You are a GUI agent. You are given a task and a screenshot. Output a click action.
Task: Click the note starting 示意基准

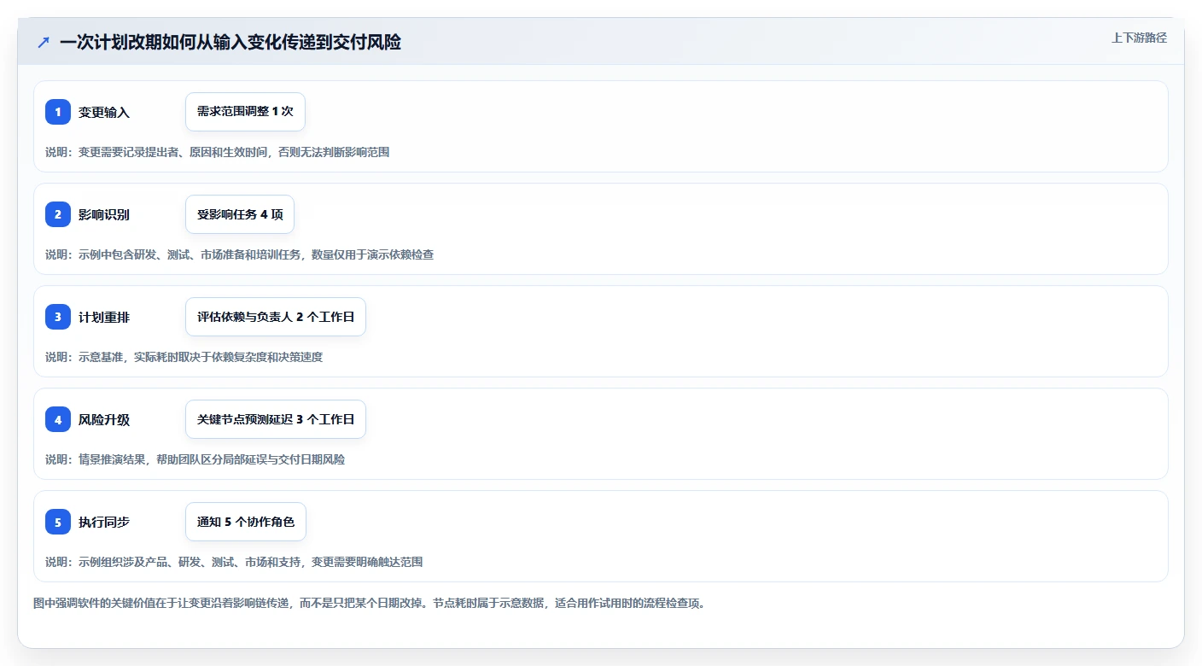click(184, 357)
